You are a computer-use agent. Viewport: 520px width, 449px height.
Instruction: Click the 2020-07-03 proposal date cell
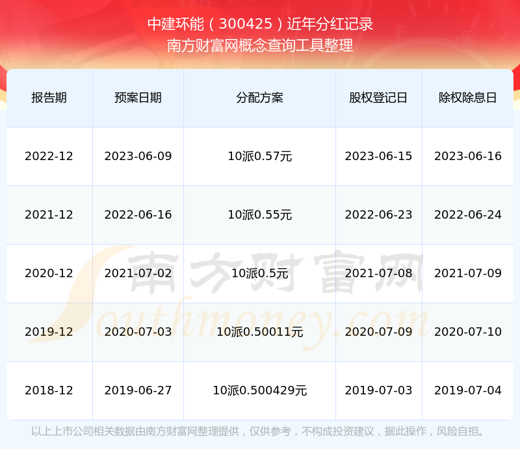tap(138, 331)
